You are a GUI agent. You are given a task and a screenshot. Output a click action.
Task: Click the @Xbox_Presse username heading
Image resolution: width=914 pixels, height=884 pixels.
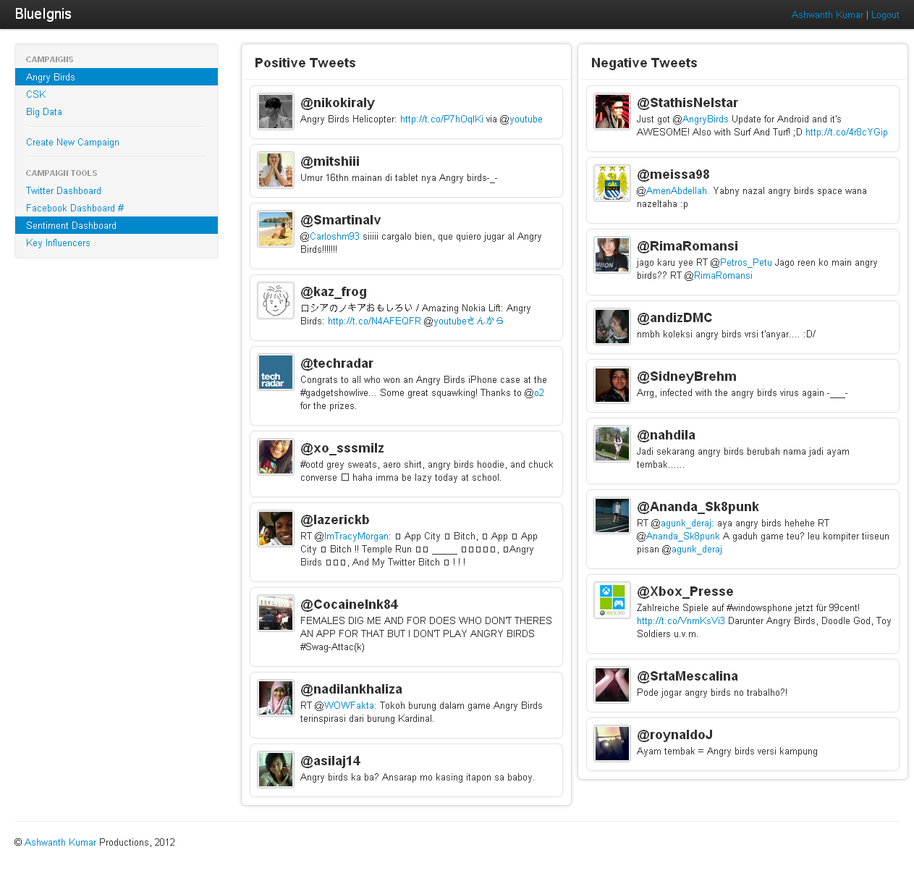685,592
